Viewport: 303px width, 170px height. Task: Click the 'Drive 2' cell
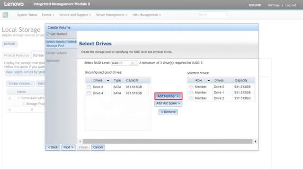(x=219, y=98)
